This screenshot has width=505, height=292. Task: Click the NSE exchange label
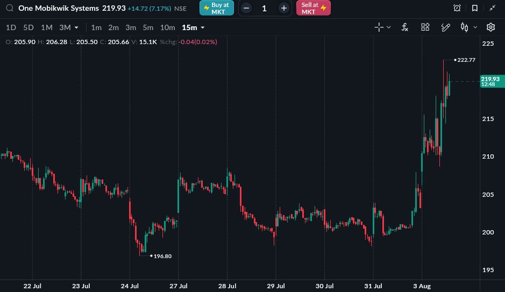tap(180, 9)
